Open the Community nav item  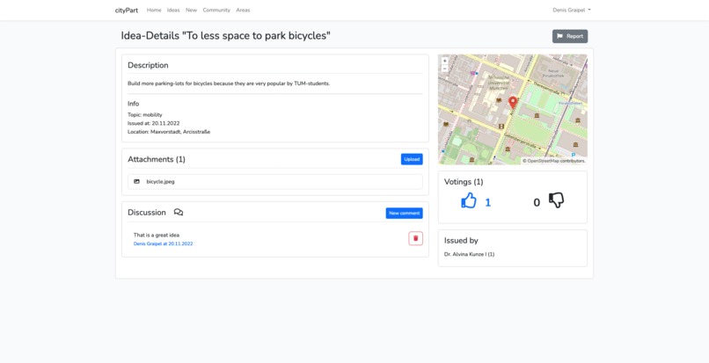(x=216, y=10)
